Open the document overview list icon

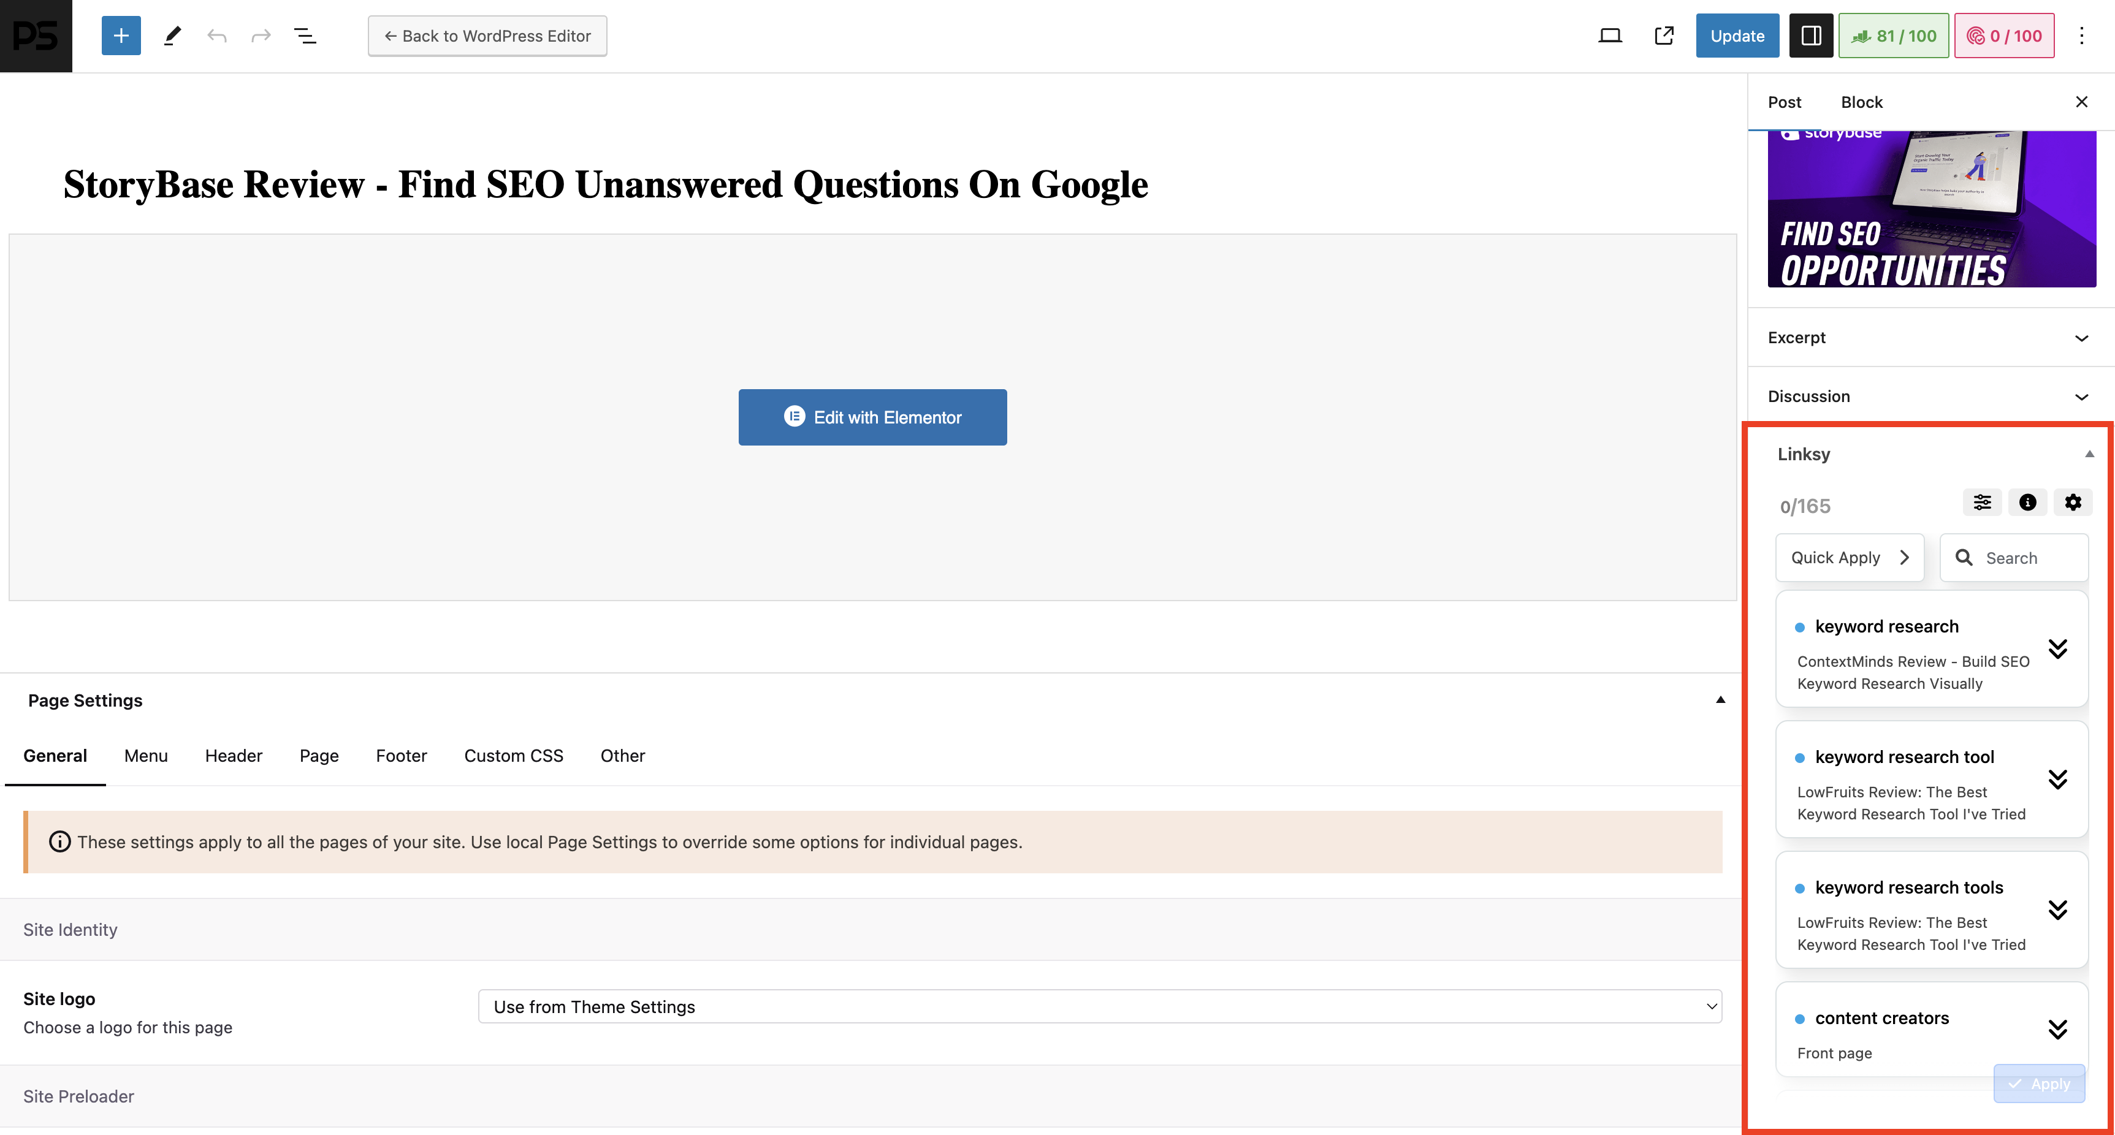coord(305,36)
